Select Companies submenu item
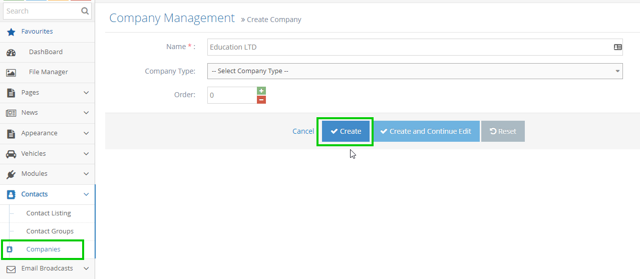The height and width of the screenshot is (279, 640). point(44,249)
